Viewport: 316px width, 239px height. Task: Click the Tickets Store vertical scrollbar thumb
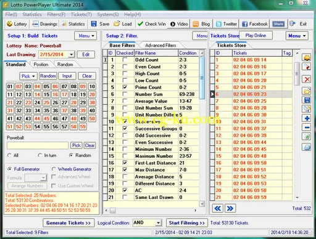click(297, 74)
